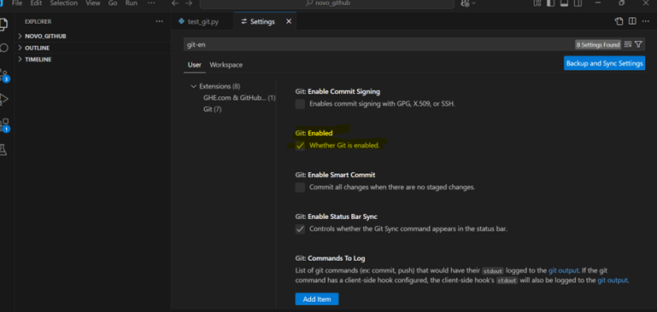
Task: Uncheck the Git Enabled checkbox
Action: pyautogui.click(x=300, y=146)
